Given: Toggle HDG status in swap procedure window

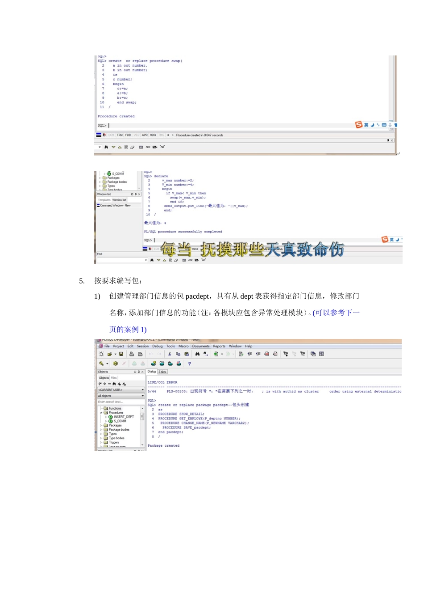Looking at the screenshot, I should [x=153, y=135].
